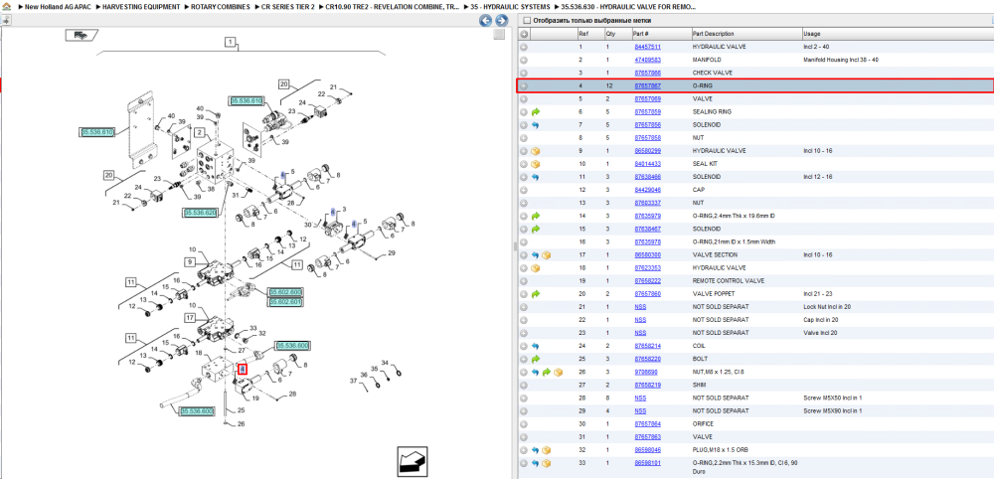994x479 pixels.
Task: Click the kit box icon on row 9 HYDRAULIC VALVE
Action: pyautogui.click(x=536, y=151)
